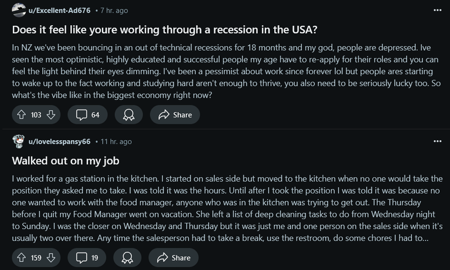This screenshot has height=270, width=450.
Task: Open the options menu for the lovelesspansy66 post
Action: pos(437,141)
